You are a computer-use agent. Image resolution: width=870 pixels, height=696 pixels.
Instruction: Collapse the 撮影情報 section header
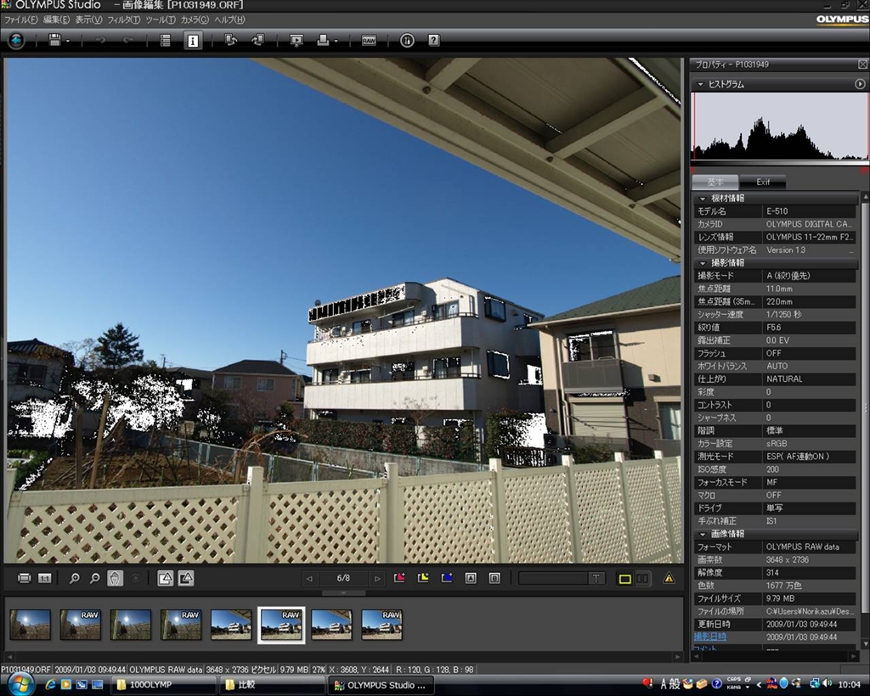[703, 263]
